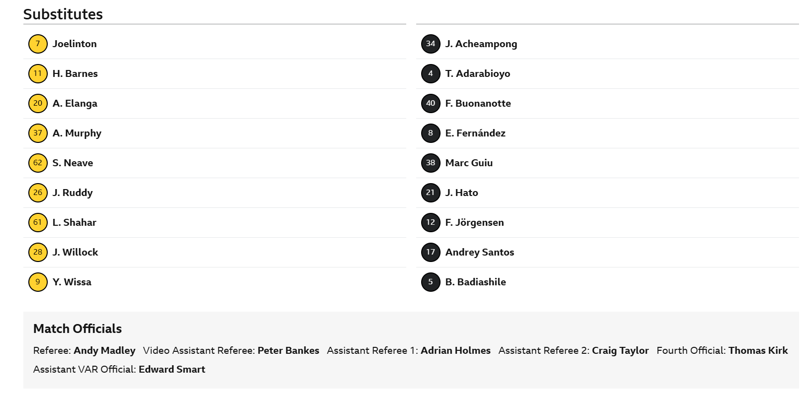Select F. Jörgensen from the substitutes

tap(608, 222)
